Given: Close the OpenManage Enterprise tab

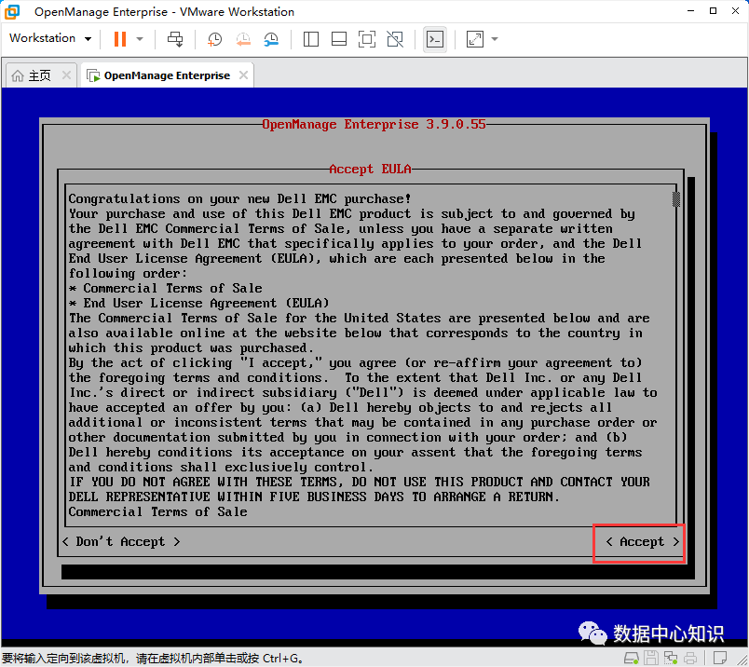Looking at the screenshot, I should tap(244, 75).
